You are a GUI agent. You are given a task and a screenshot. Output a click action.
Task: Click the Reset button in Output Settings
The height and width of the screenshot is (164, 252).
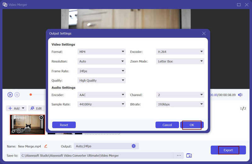(64, 125)
